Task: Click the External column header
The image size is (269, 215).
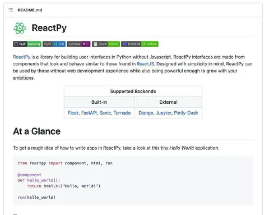Action: click(x=168, y=102)
